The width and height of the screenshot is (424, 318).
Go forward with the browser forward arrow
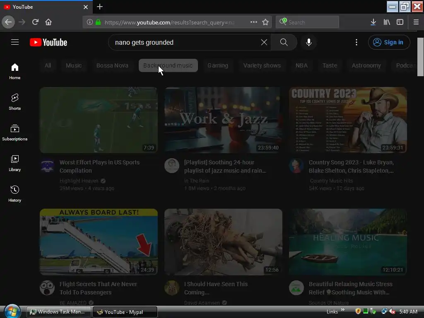(22, 22)
